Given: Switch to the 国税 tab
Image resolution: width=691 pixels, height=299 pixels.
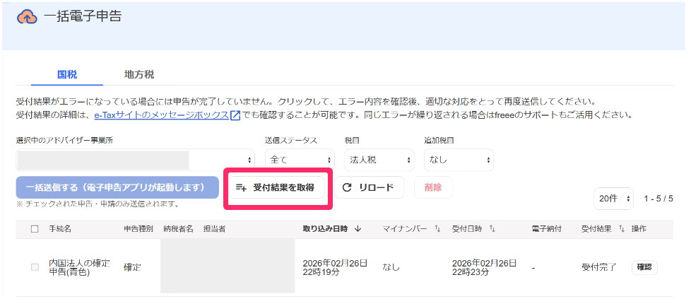Looking at the screenshot, I should click(67, 74).
